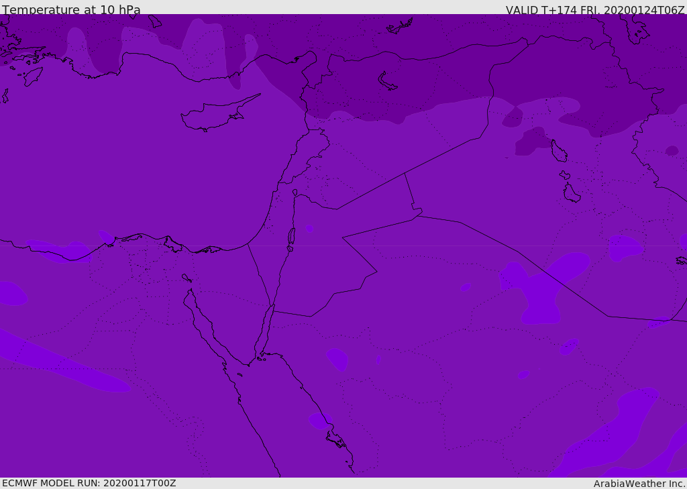Click the 'Temperature at 10 hPa' title text

click(71, 9)
